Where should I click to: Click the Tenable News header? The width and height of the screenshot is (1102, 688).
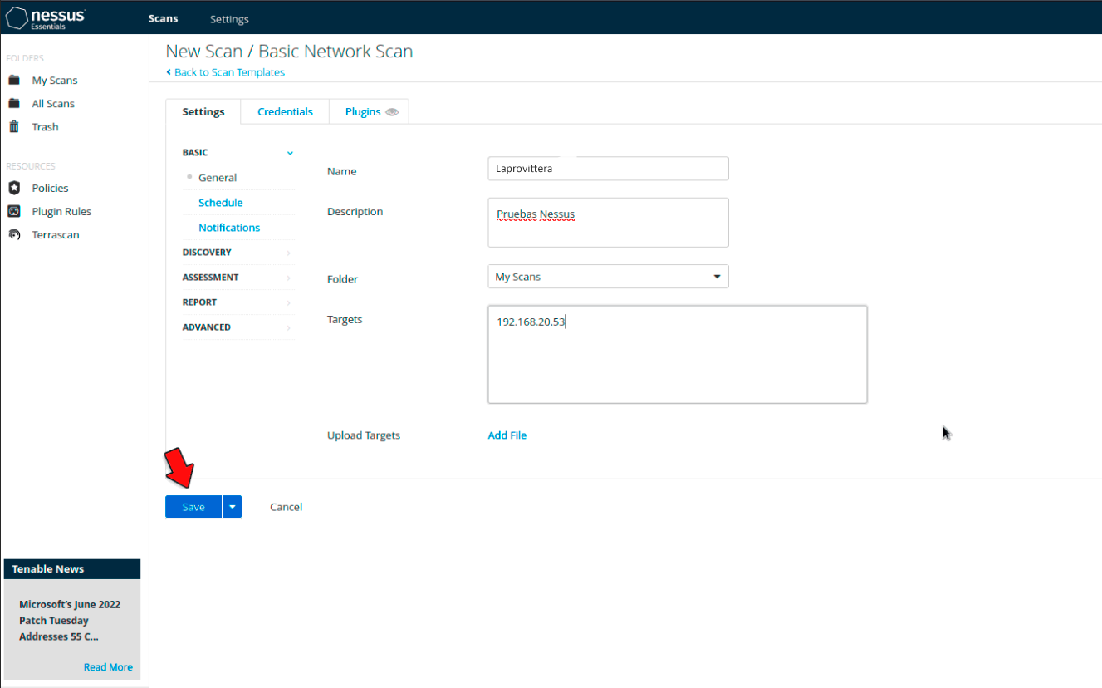click(x=72, y=569)
